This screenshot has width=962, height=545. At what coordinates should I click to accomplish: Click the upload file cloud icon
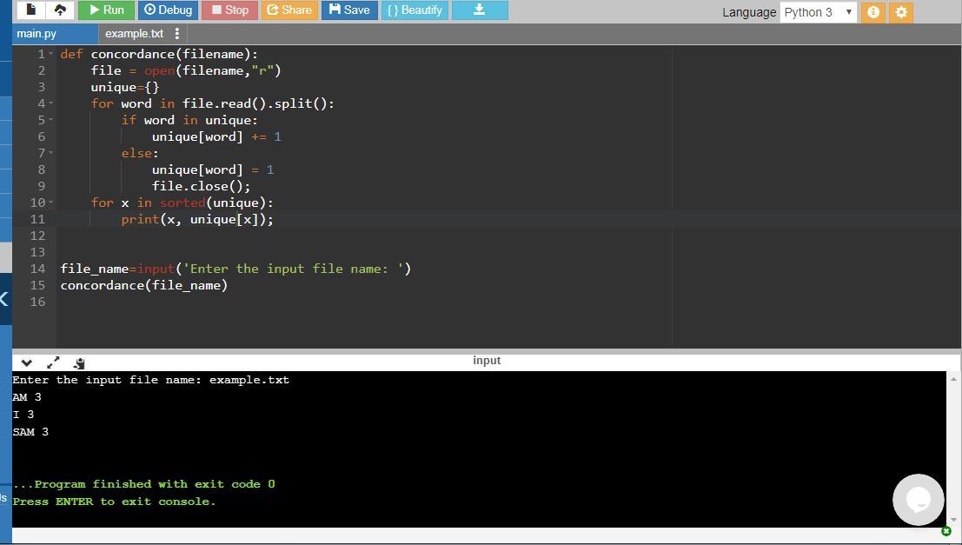[59, 10]
